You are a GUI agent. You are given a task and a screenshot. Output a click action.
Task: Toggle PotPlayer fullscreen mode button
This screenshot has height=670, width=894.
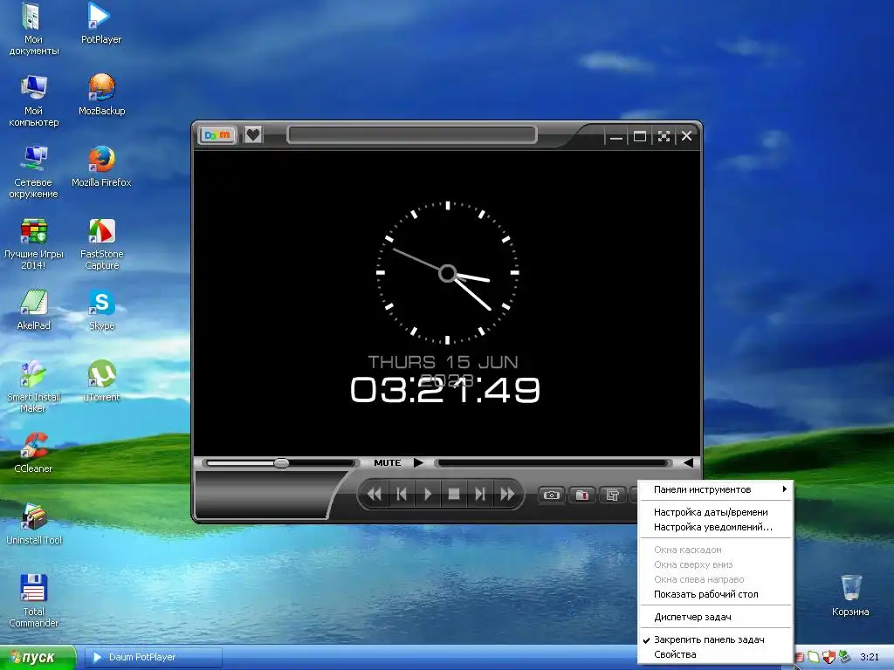click(x=664, y=136)
